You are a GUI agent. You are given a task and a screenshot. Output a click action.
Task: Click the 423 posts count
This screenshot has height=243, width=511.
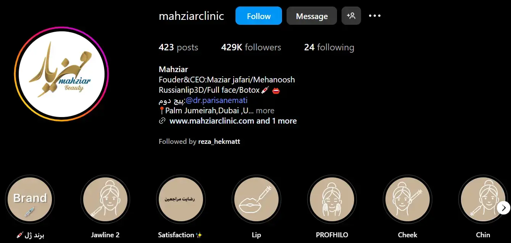tap(179, 47)
